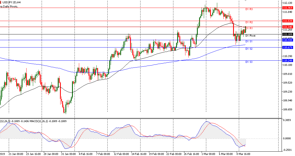The image size is (295, 156).
Task: Click the 110.390 price axis value
Action: [288, 56]
